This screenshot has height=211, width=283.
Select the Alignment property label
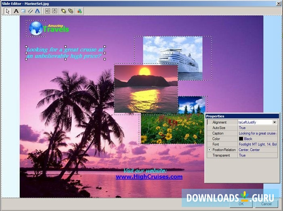click(219, 122)
